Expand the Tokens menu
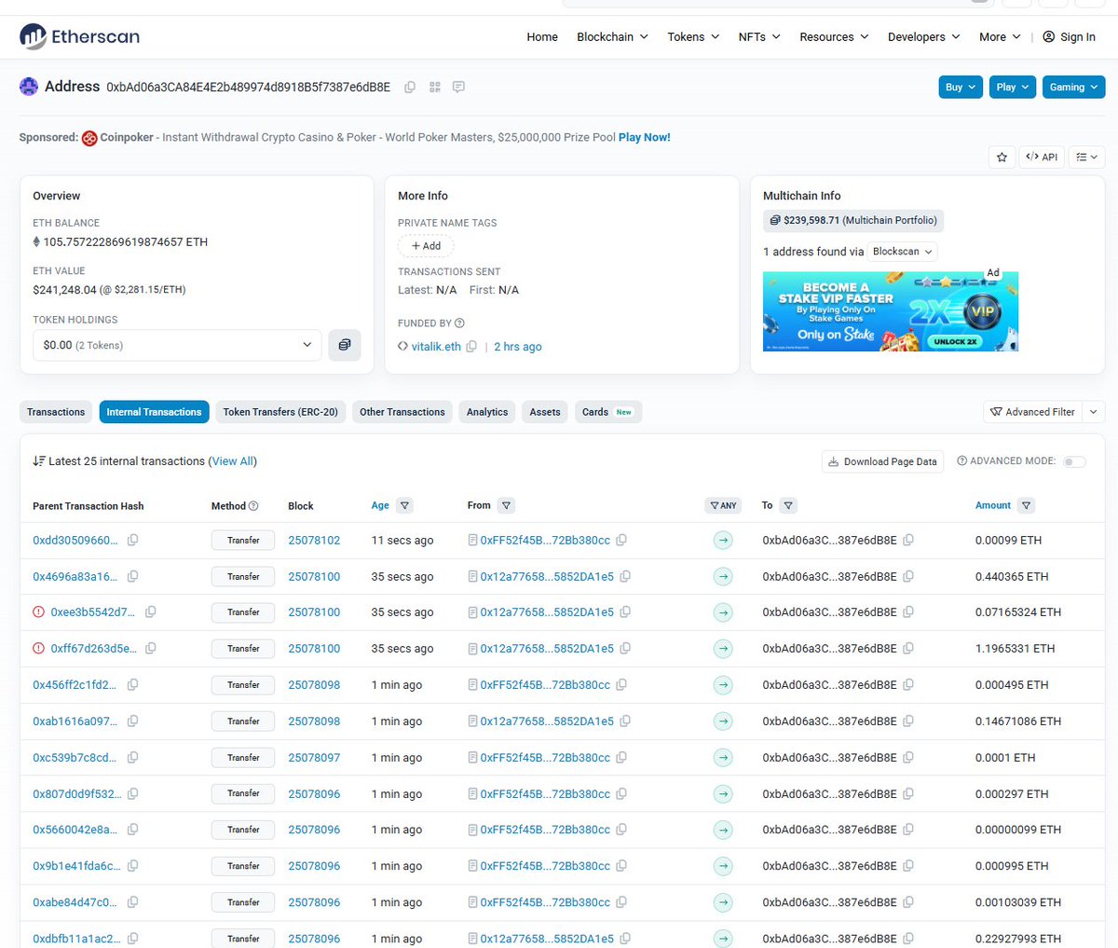 pos(693,37)
